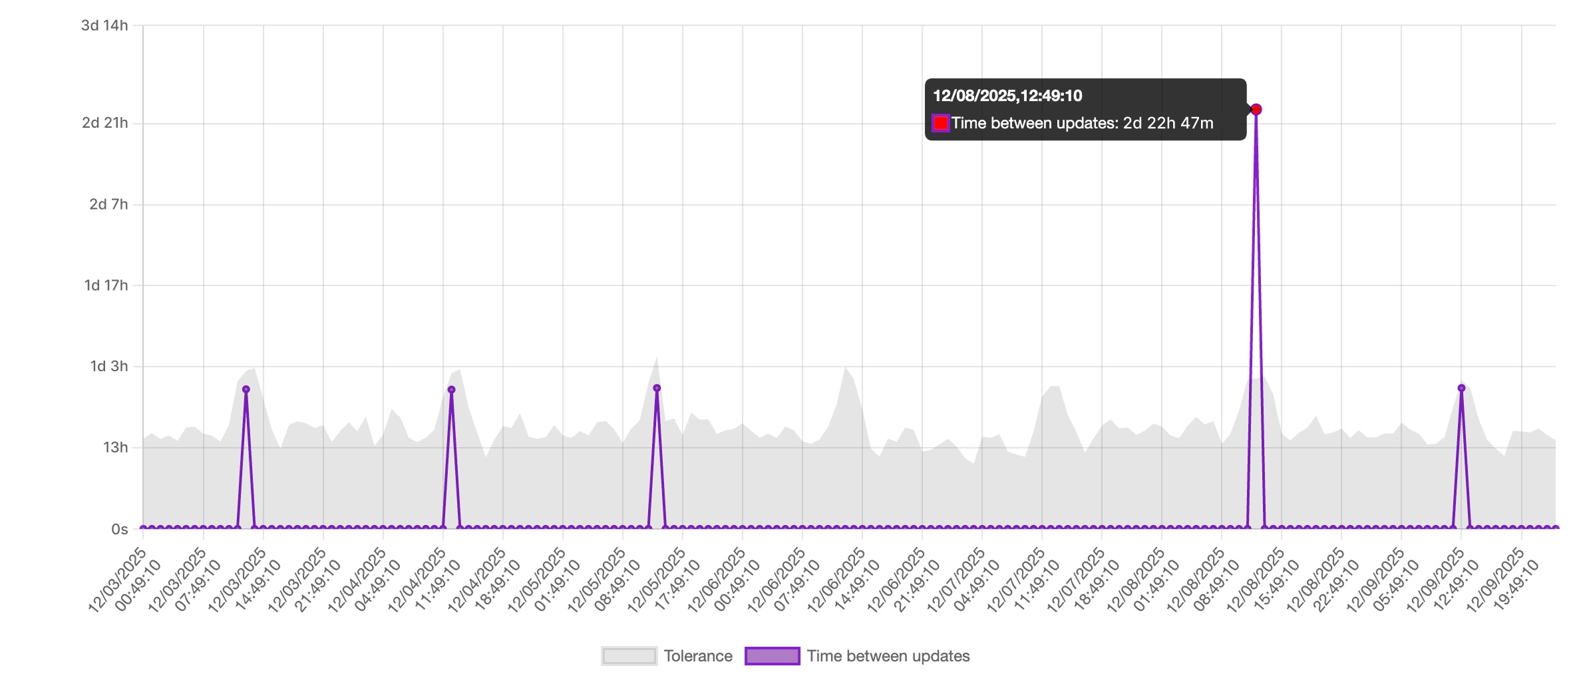Image resolution: width=1573 pixels, height=688 pixels.
Task: Toggle the Tolerance legend swatch
Action: pyautogui.click(x=629, y=656)
